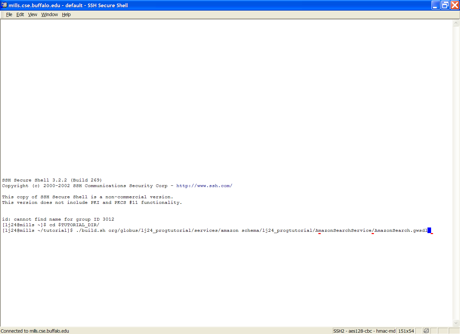Open the Help menu

click(x=66, y=14)
